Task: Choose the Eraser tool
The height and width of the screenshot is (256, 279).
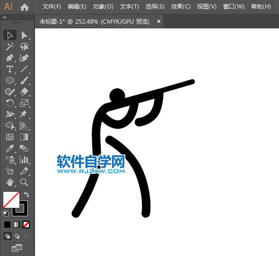Action: click(24, 92)
